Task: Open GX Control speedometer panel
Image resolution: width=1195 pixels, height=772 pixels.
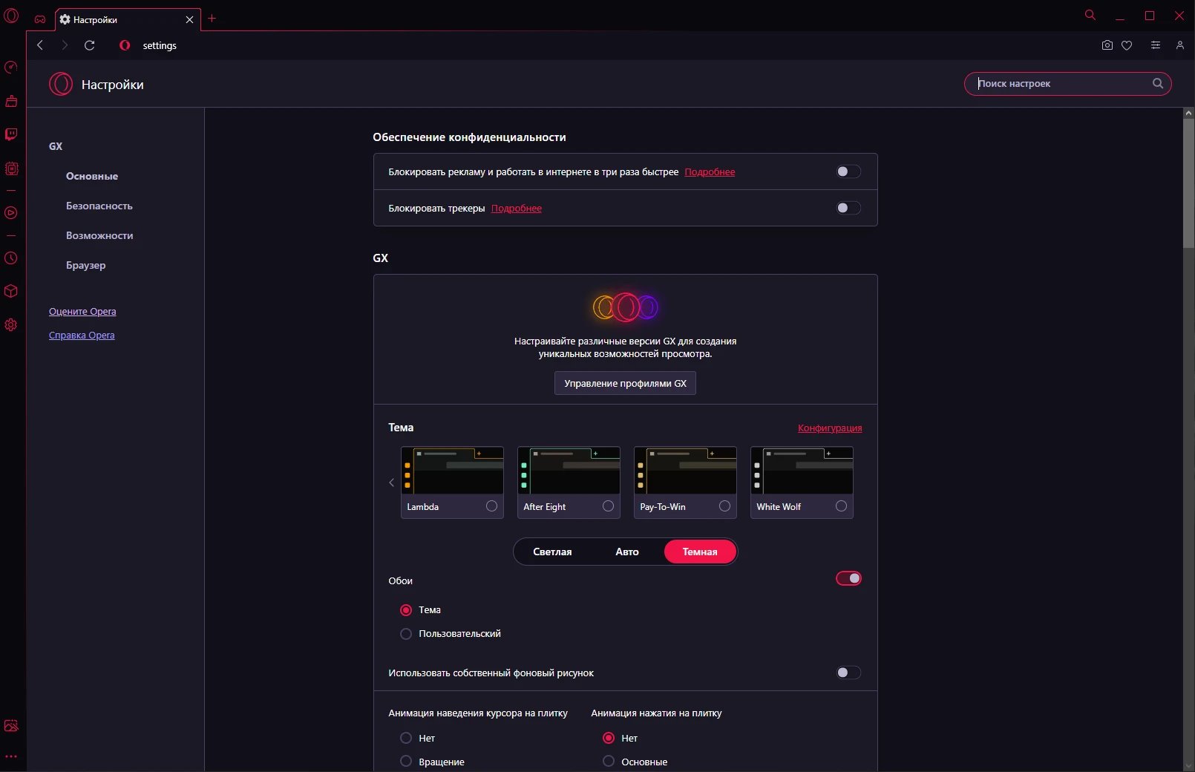Action: 11,68
